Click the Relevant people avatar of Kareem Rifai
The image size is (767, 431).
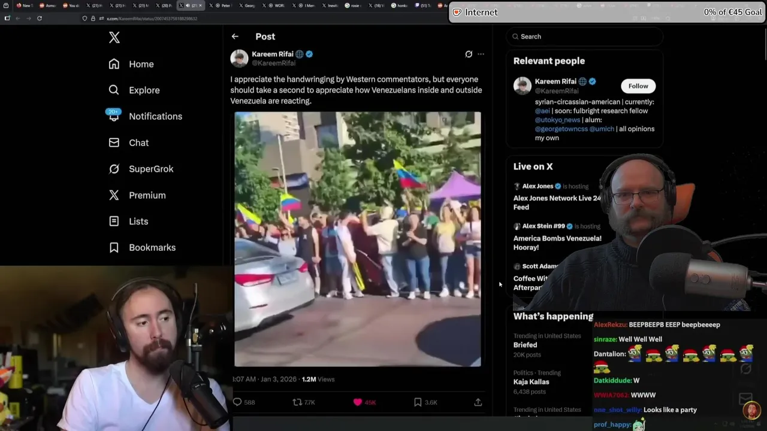click(523, 86)
